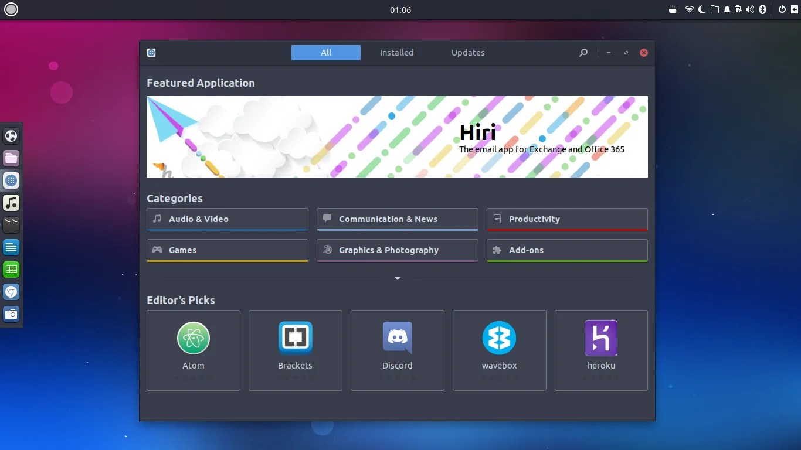Open the Wi-Fi network indicator
The height and width of the screenshot is (450, 801).
tap(690, 9)
